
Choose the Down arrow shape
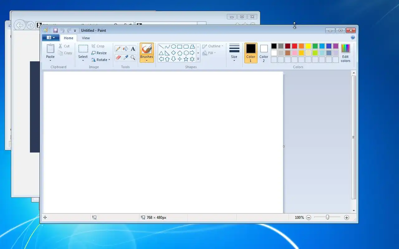coord(174,59)
